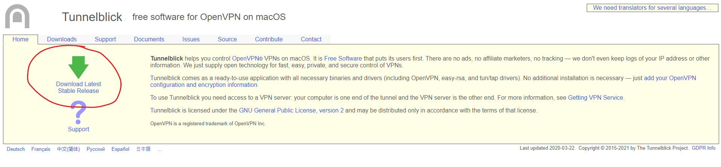This screenshot has height=167, width=721.
Task: Switch to the Downloads tab
Action: click(x=62, y=39)
